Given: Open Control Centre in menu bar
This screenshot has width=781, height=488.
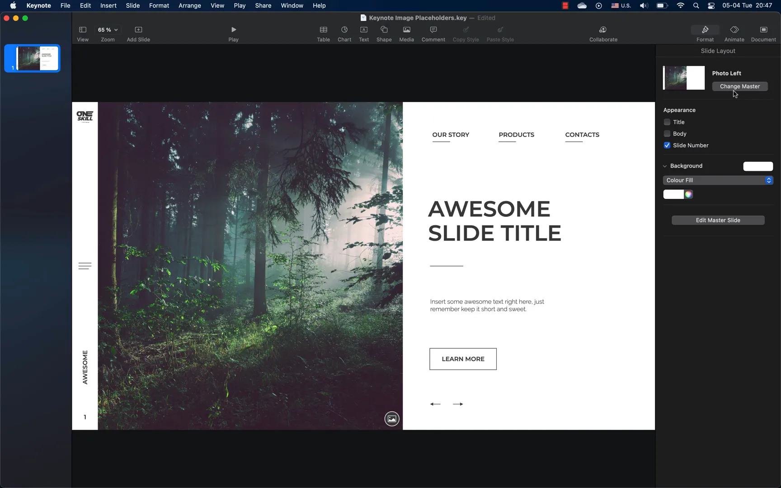Looking at the screenshot, I should click(711, 6).
